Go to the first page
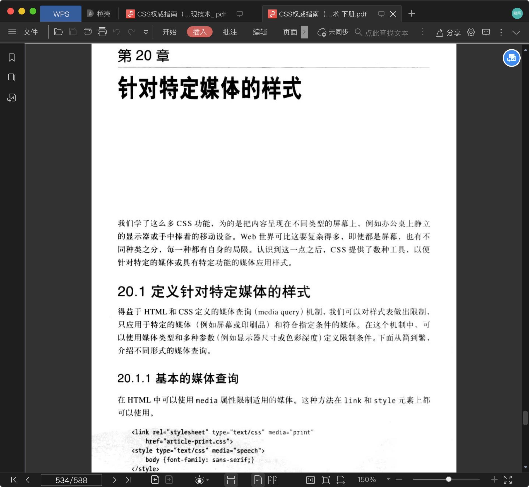Viewport: 529px width, 487px height. [14, 479]
